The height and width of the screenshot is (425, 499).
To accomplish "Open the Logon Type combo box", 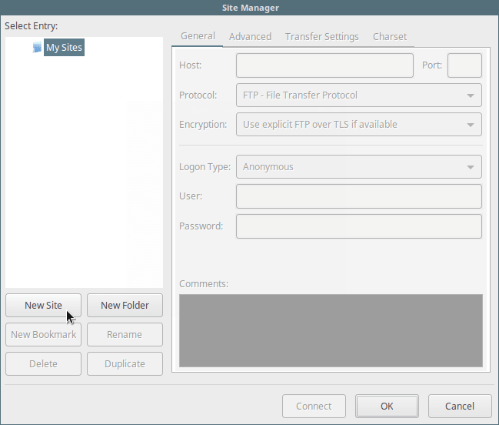I will pyautogui.click(x=358, y=166).
